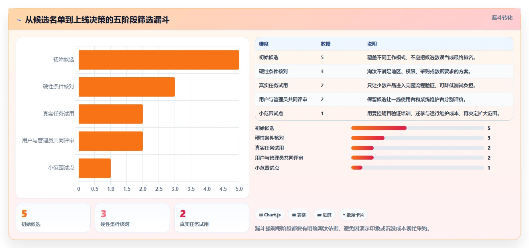
Task: Select the 进度 chip
Action: coord(324,215)
